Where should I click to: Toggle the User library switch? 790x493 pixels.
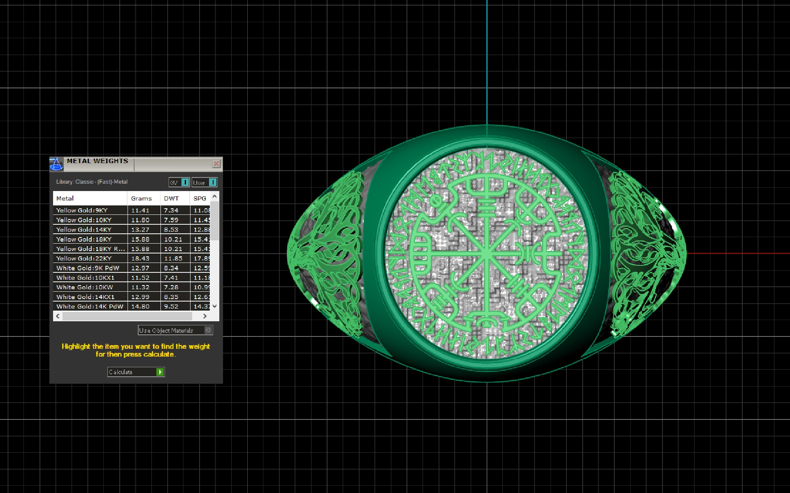(212, 182)
